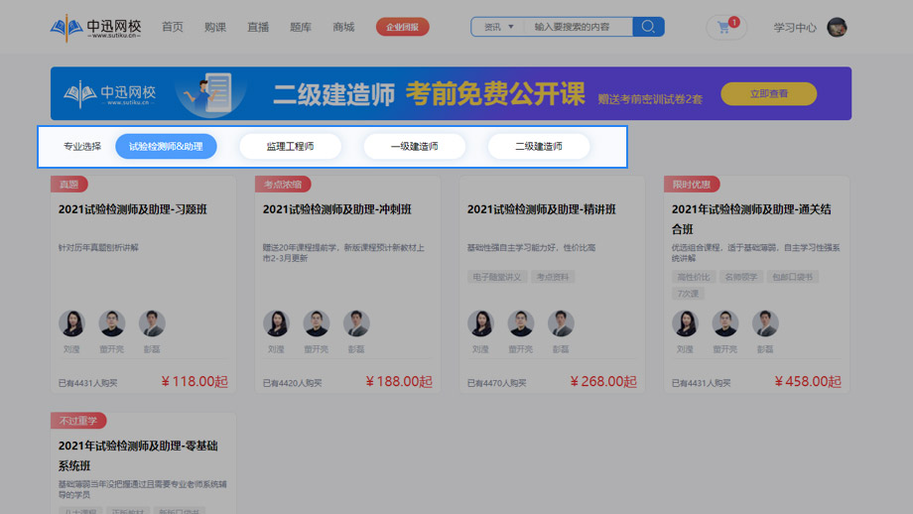The height and width of the screenshot is (514, 913).
Task: Click the 企业团报 red button
Action: point(402,27)
